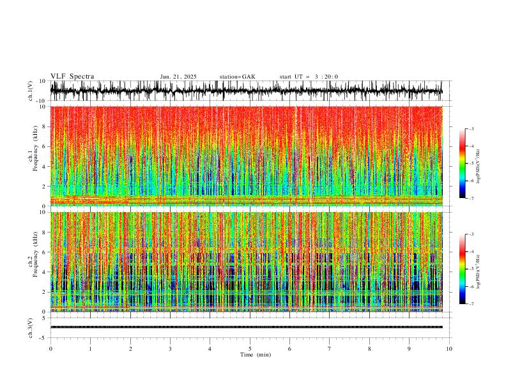Select the date 'Jun. 21, 2025'
The width and height of the screenshot is (506, 391).
coord(178,77)
